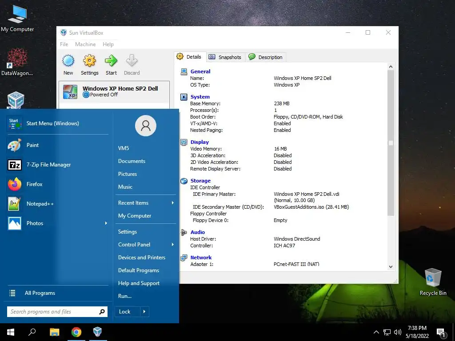Launch Firefox from Start menu

coord(58,184)
